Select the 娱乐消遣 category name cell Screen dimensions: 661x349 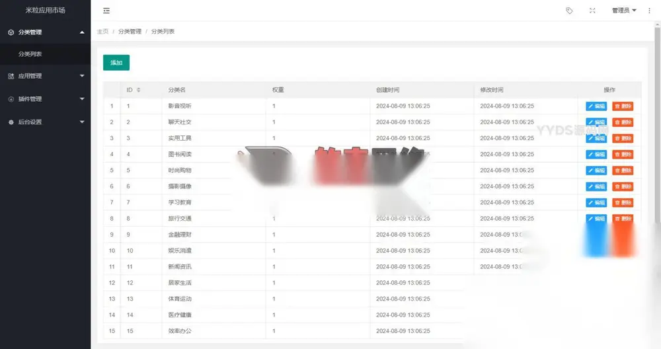coord(214,251)
